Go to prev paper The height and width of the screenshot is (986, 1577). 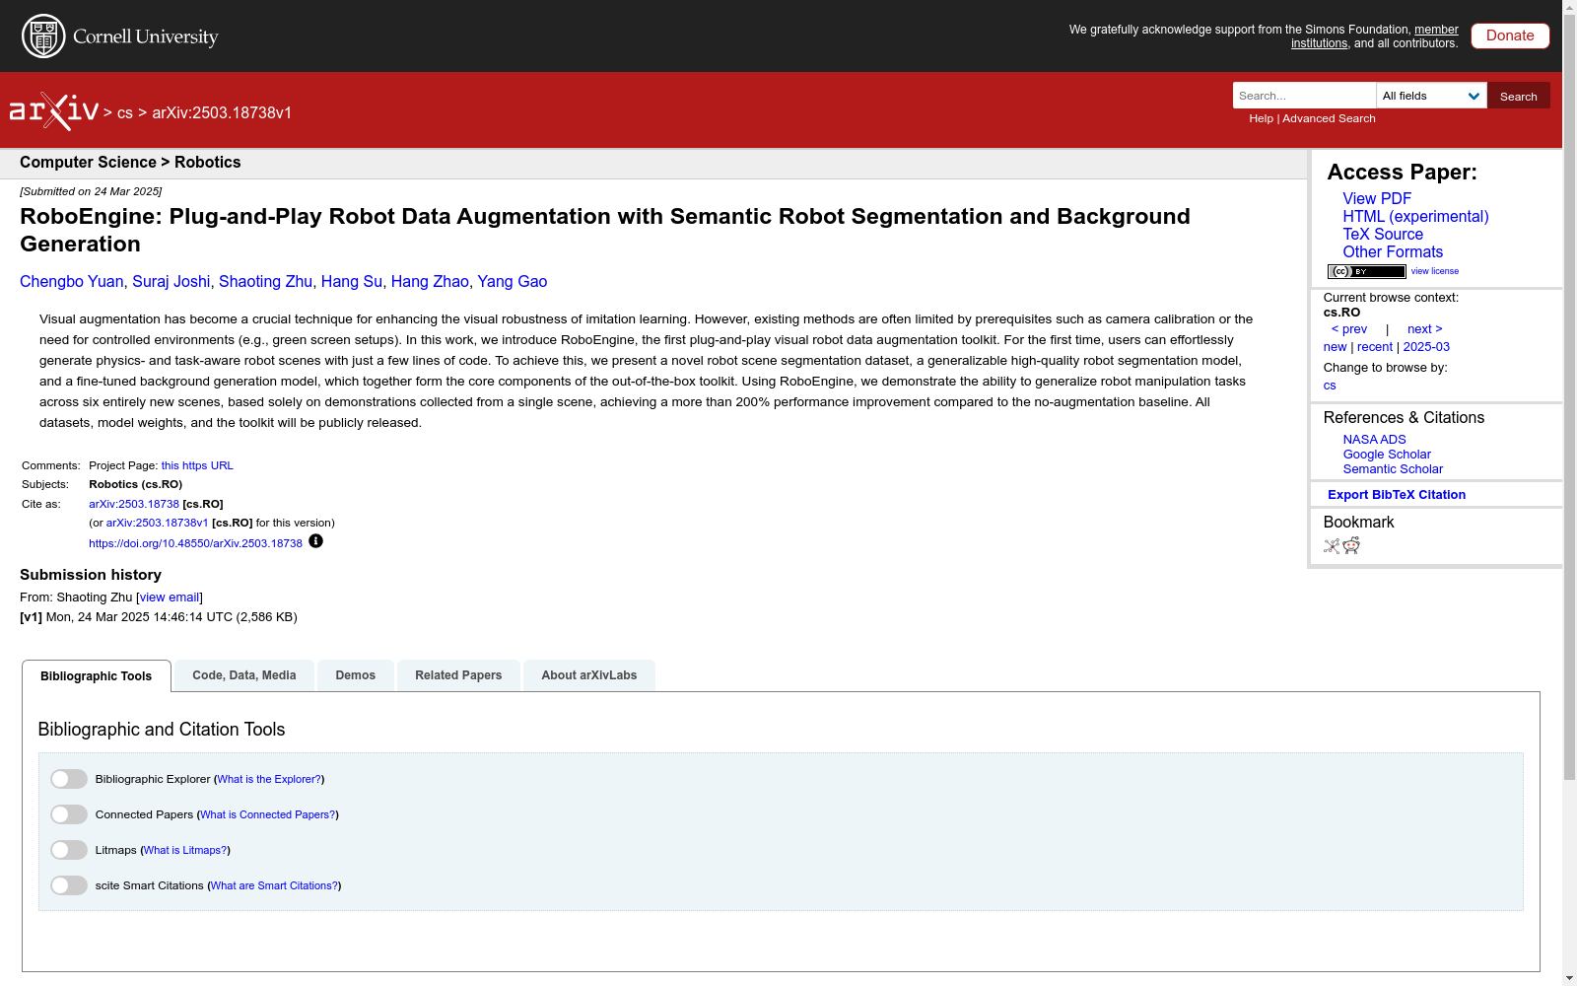click(x=1349, y=329)
